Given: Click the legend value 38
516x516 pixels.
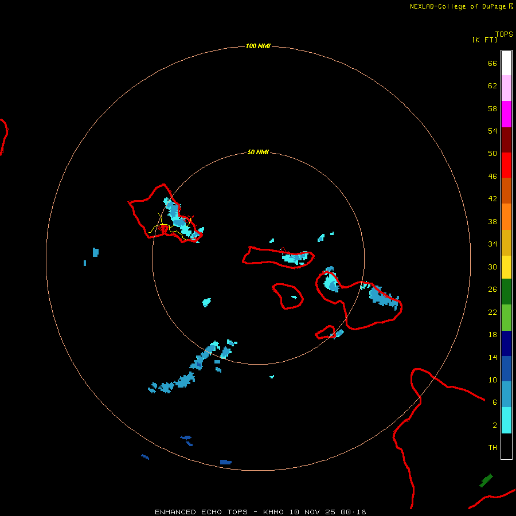Looking at the screenshot, I should [492, 221].
